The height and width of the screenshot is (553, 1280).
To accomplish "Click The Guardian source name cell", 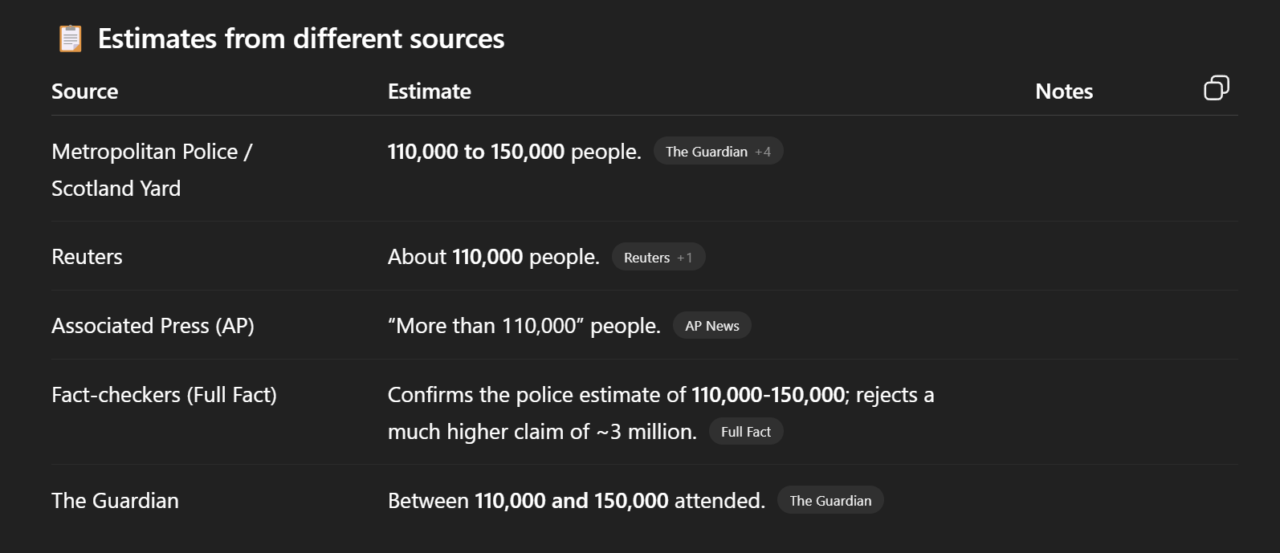I will click(x=115, y=501).
